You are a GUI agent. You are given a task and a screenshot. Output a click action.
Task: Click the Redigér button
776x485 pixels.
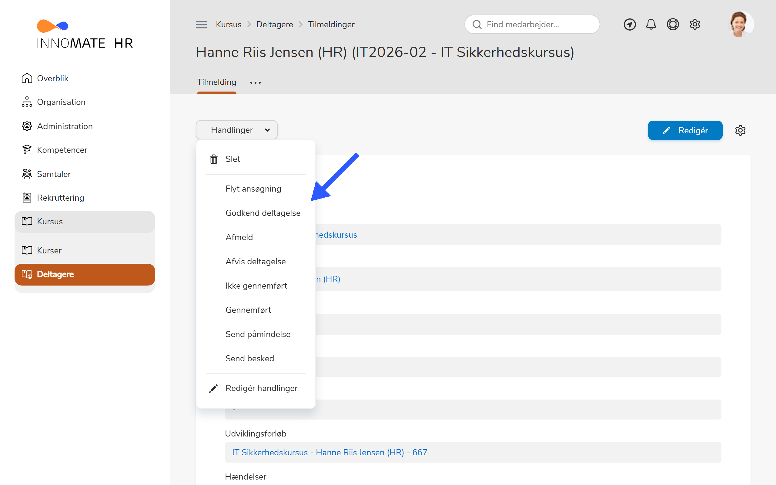tap(685, 130)
